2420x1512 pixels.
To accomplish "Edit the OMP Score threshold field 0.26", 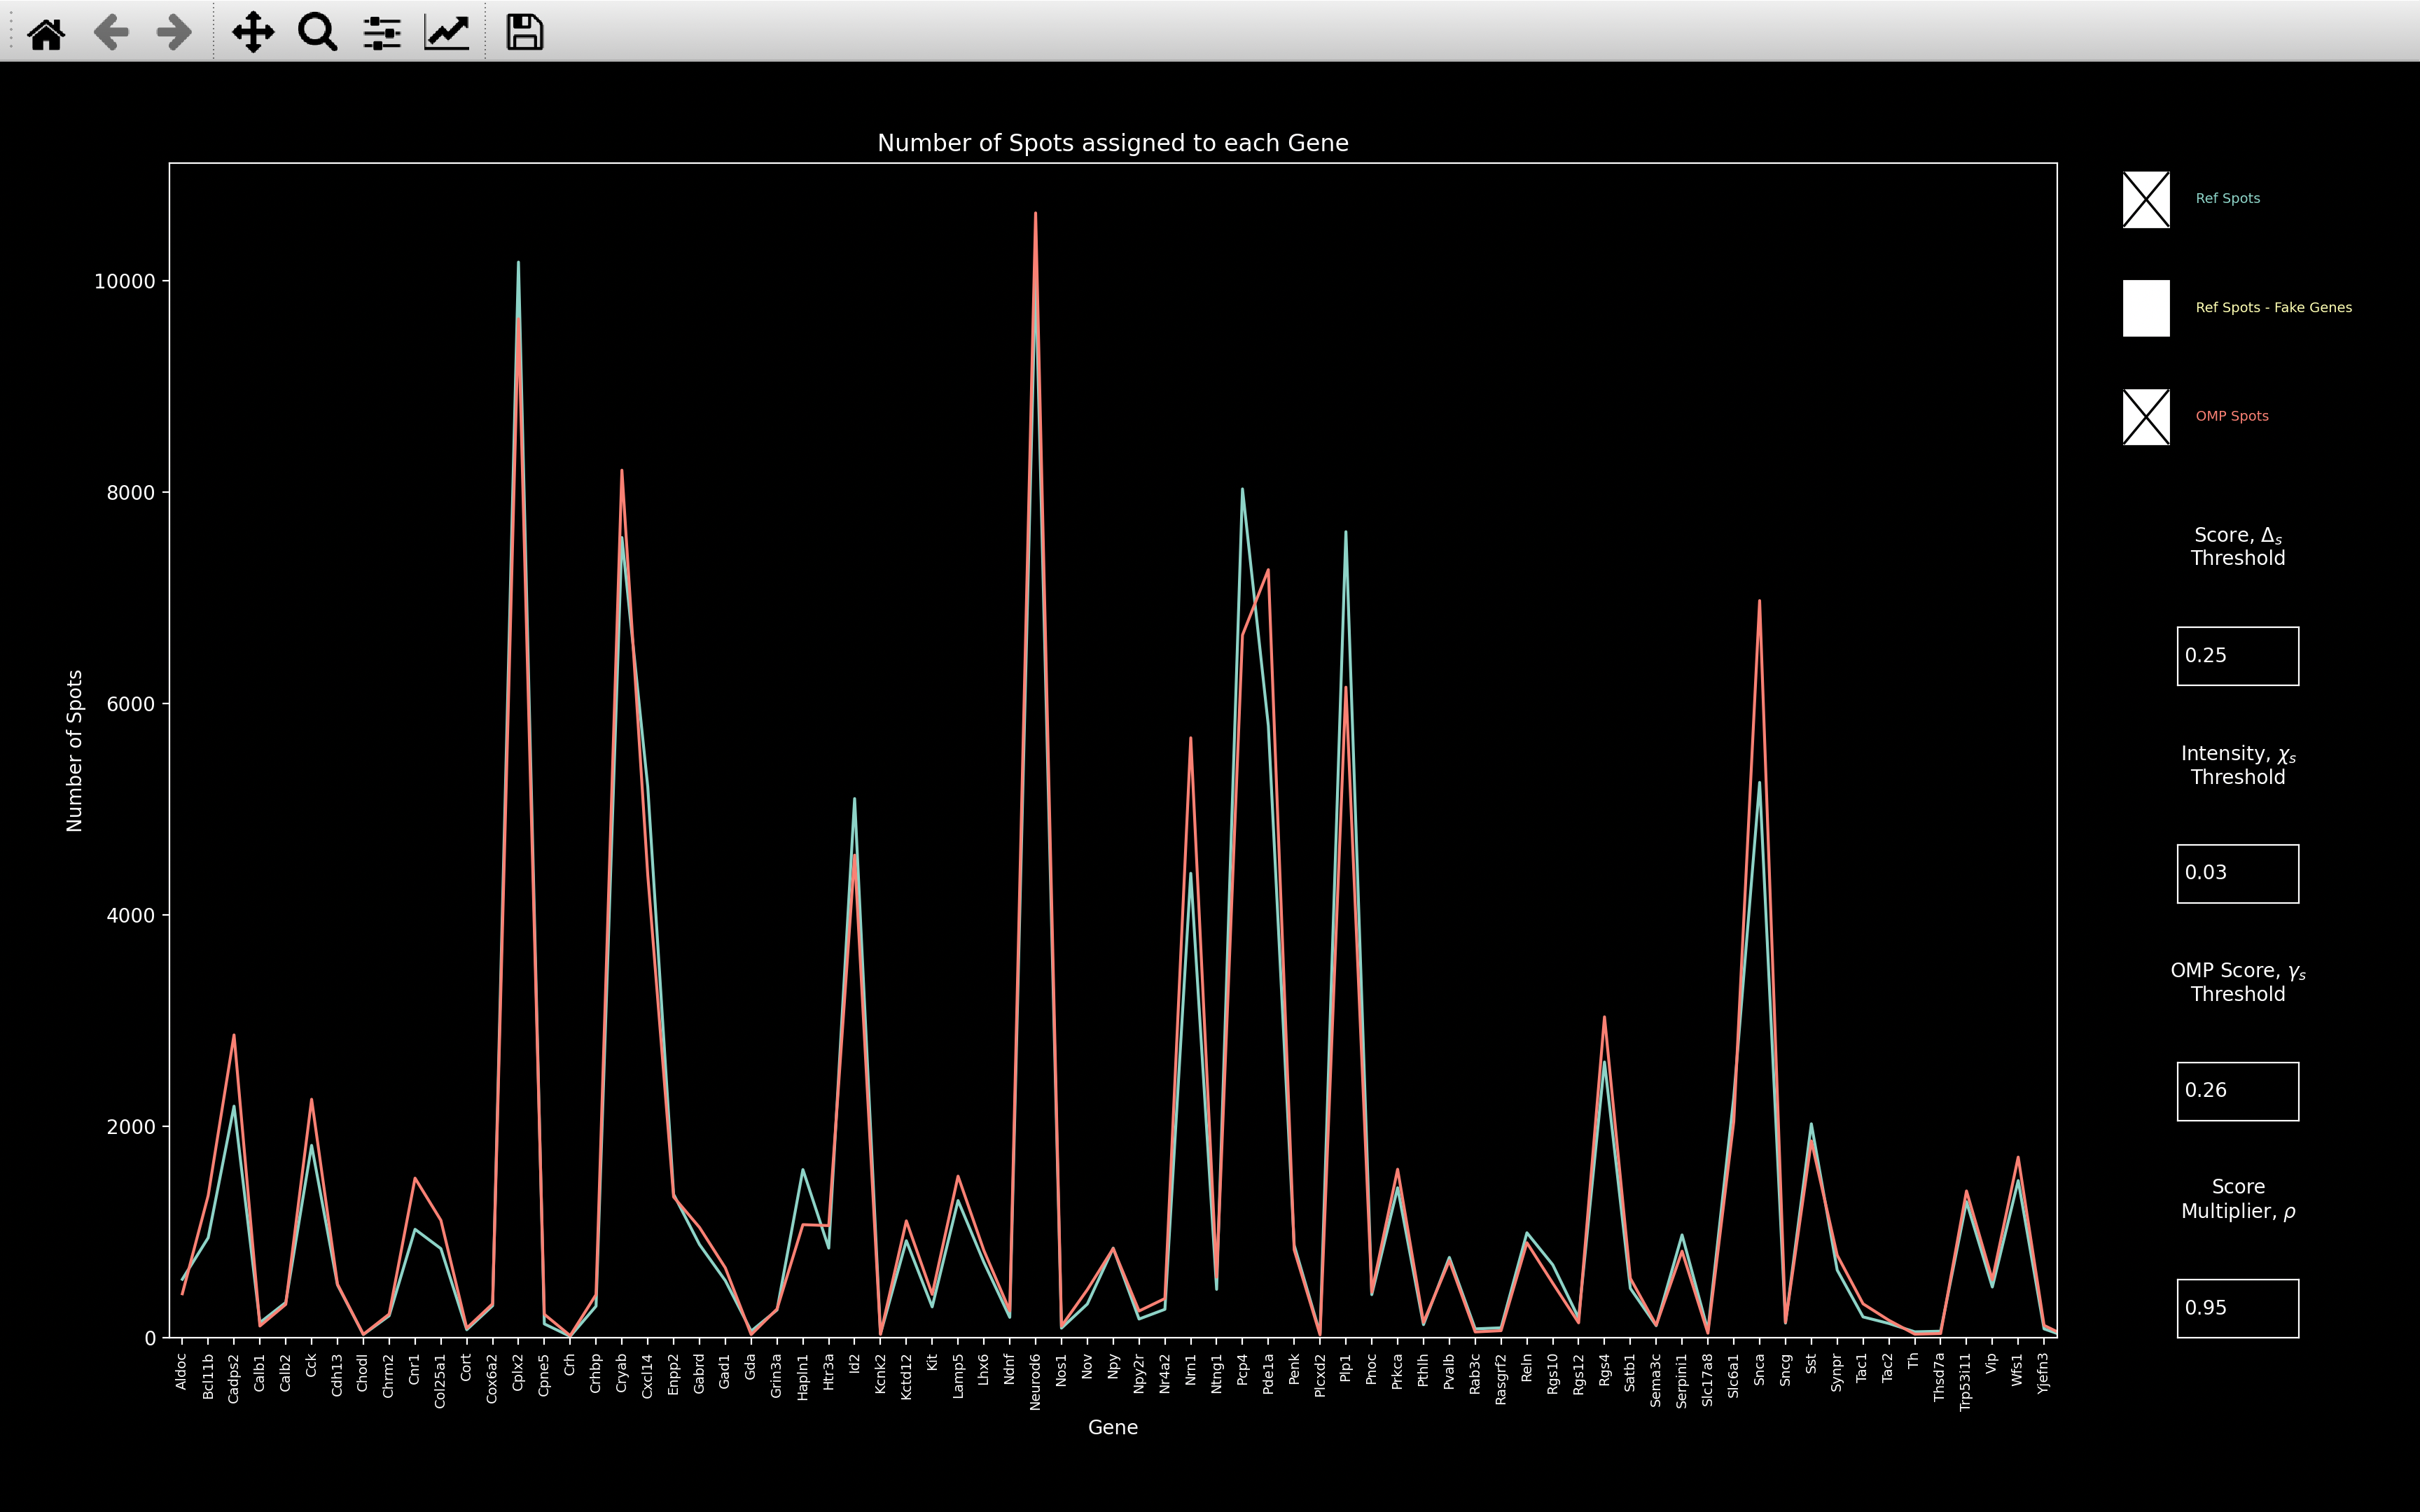I will coord(2238,1091).
